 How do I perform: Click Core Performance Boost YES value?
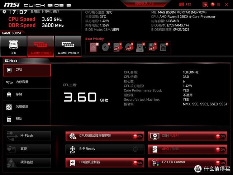[186, 90]
